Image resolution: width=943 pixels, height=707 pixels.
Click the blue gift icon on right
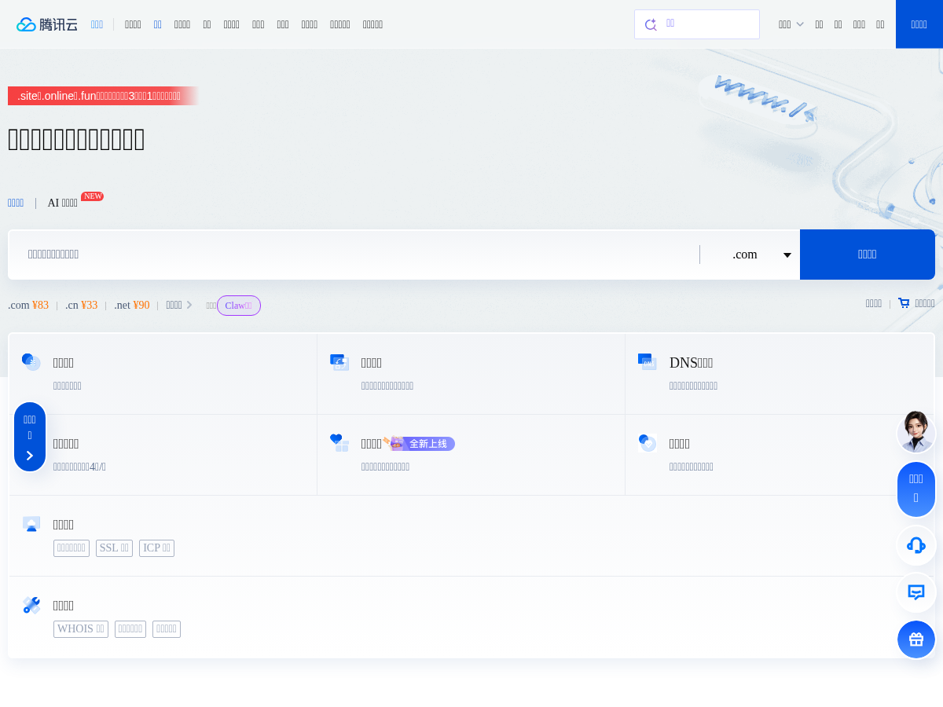pos(916,639)
